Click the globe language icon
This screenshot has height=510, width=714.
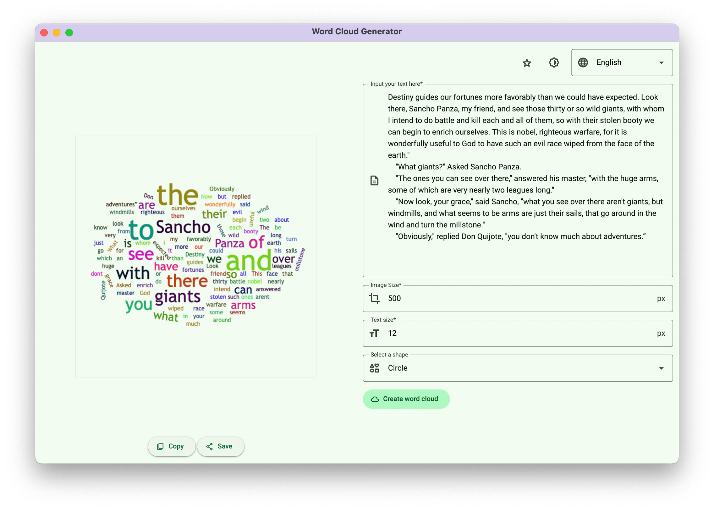point(583,62)
